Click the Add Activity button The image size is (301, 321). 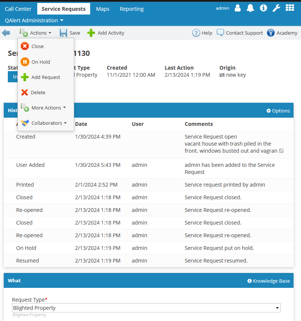(x=106, y=33)
